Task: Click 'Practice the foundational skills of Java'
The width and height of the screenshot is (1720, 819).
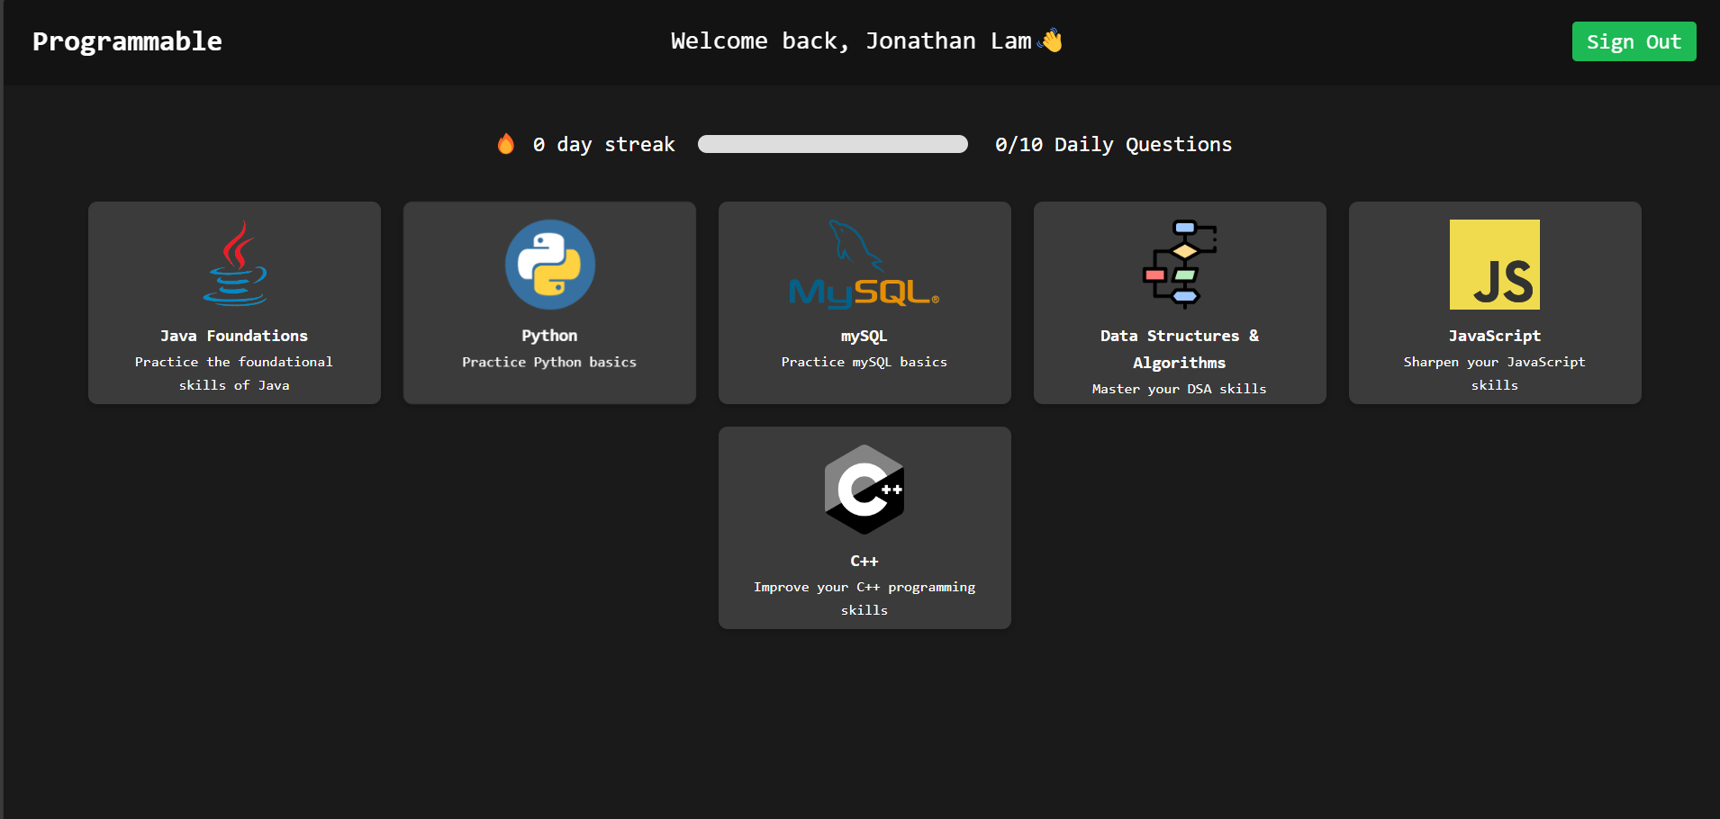Action: (234, 373)
